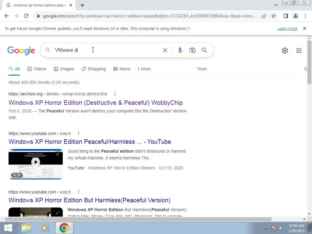Click the vertical scrollbar thumb

point(309,62)
